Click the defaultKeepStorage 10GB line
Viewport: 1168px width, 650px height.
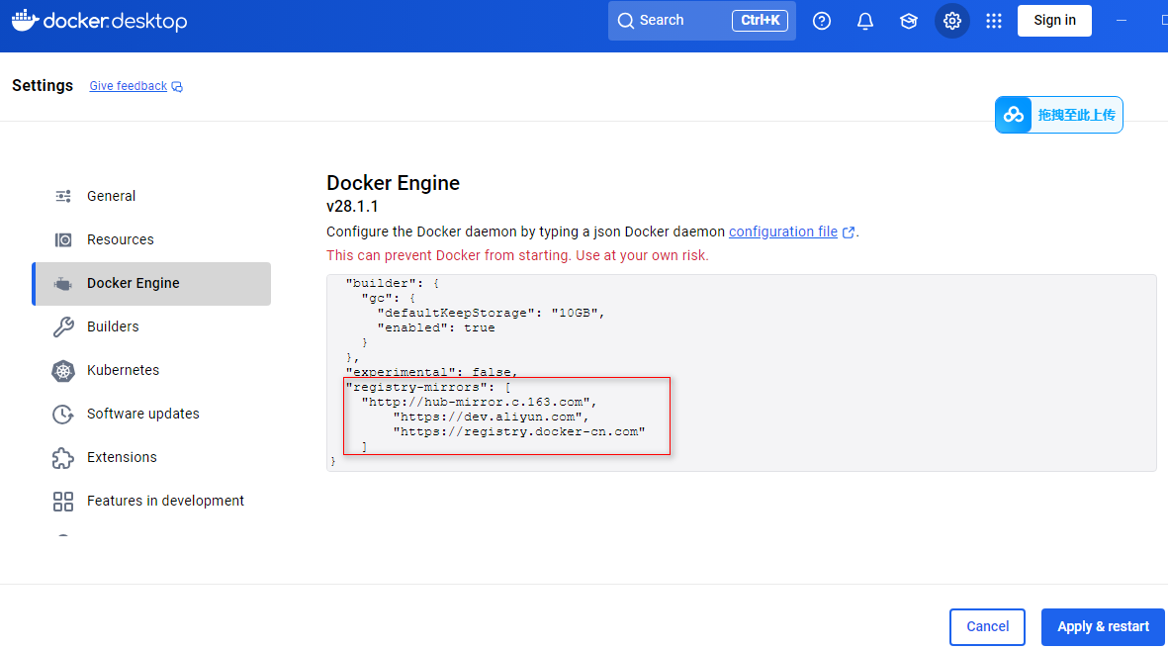click(x=491, y=313)
